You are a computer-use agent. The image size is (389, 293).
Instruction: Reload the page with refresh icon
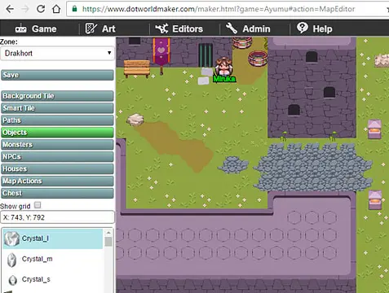(41, 9)
